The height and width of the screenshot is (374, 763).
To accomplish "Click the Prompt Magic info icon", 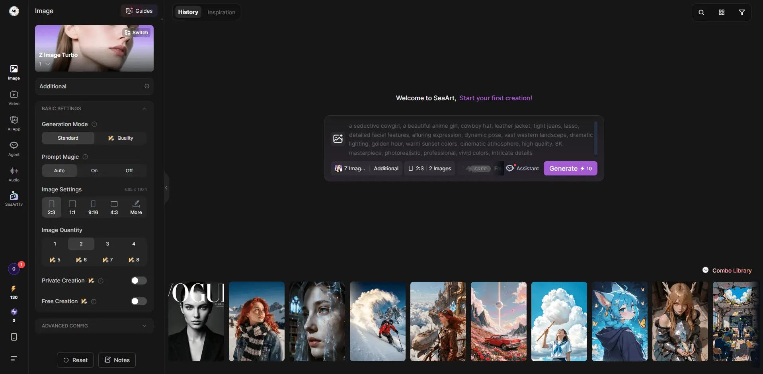I will pyautogui.click(x=85, y=157).
